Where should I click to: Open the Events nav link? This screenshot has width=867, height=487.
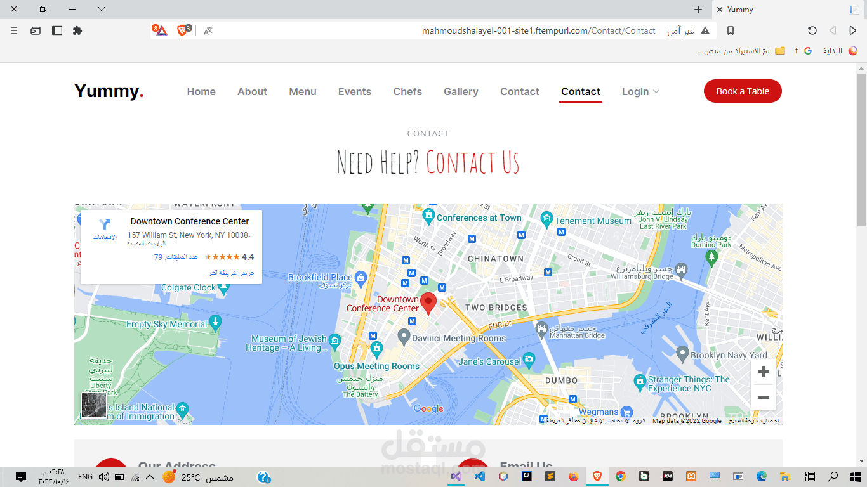355,91
